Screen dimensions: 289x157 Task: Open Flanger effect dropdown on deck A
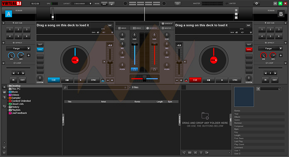(28, 48)
